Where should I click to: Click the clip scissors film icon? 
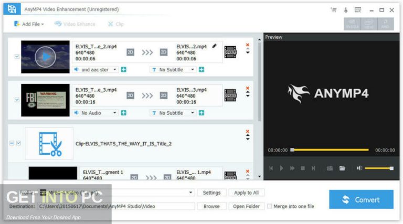point(50,144)
